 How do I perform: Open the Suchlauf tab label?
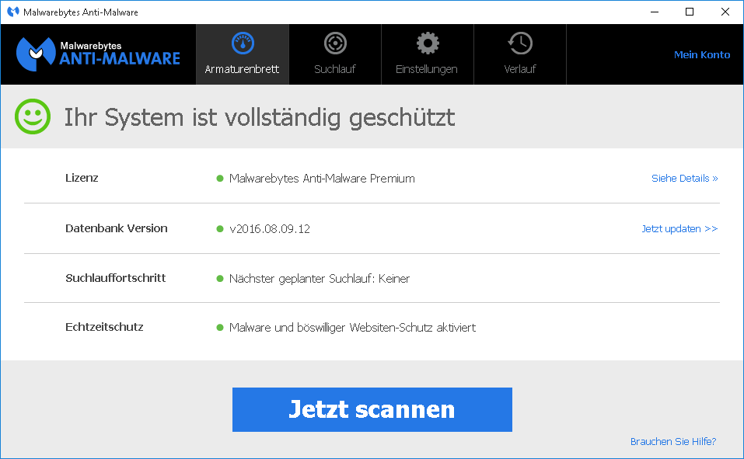pyautogui.click(x=334, y=69)
